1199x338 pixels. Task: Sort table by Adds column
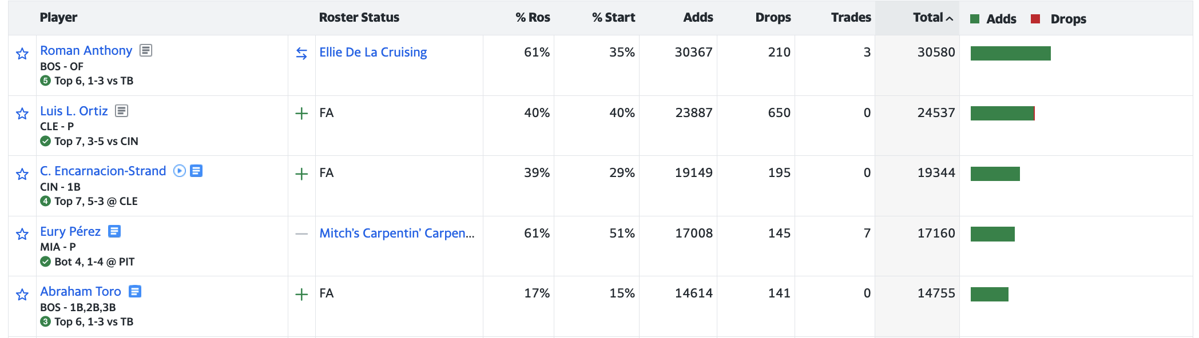[698, 18]
